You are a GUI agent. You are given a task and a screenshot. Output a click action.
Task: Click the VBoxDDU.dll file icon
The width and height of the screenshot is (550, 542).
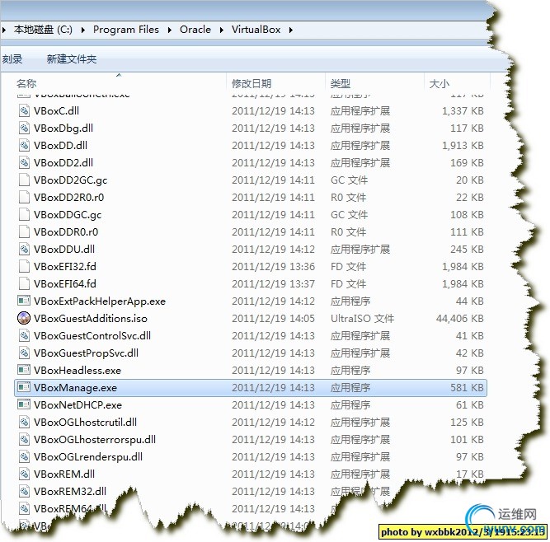pyautogui.click(x=24, y=249)
